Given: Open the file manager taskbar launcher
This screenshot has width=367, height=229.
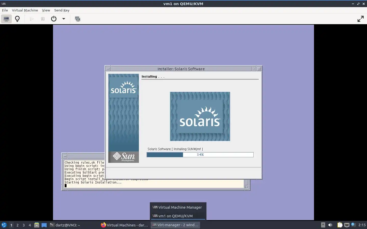Looking at the screenshot, I should [x=37, y=225].
